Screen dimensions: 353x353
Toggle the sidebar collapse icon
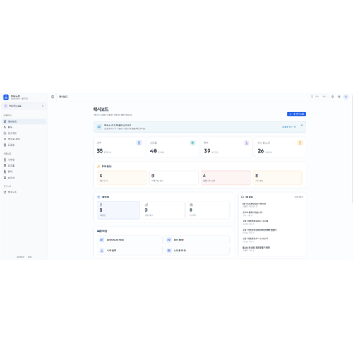52,97
